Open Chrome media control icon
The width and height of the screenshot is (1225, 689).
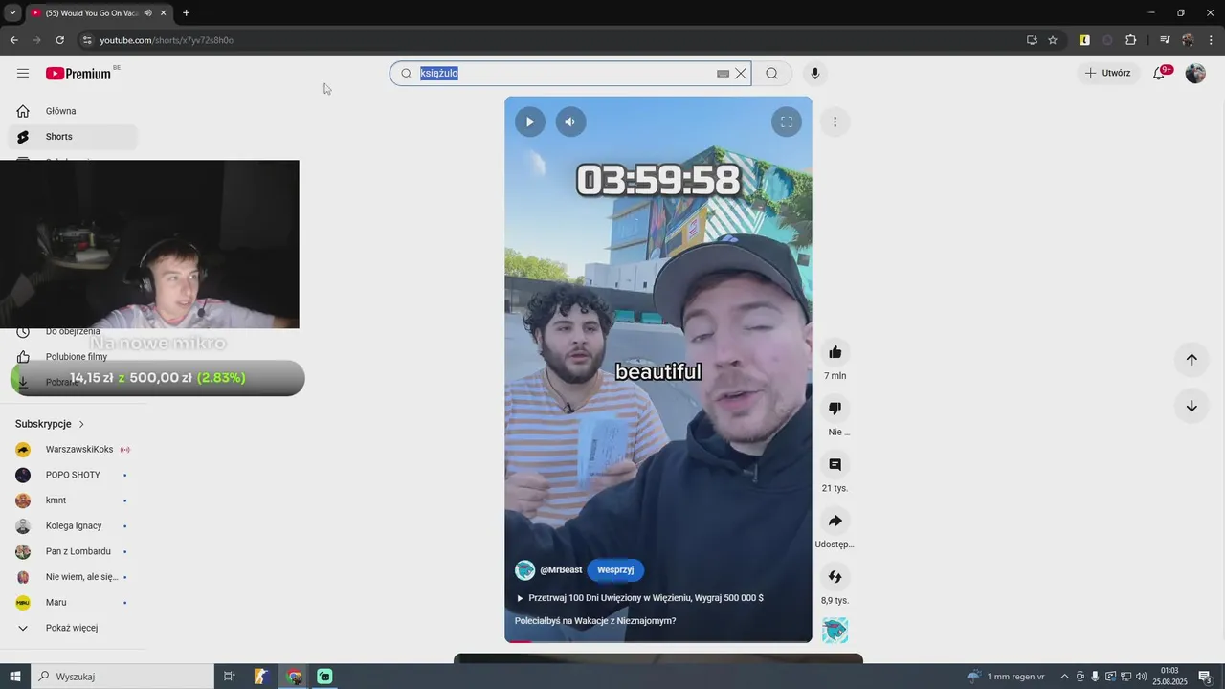point(1165,40)
